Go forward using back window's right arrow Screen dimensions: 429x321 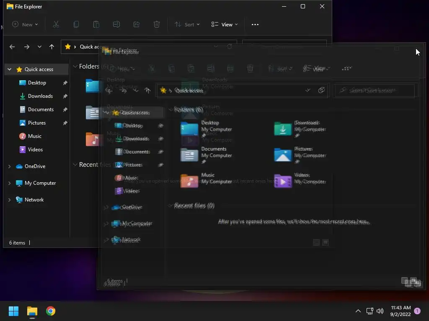pyautogui.click(x=26, y=47)
